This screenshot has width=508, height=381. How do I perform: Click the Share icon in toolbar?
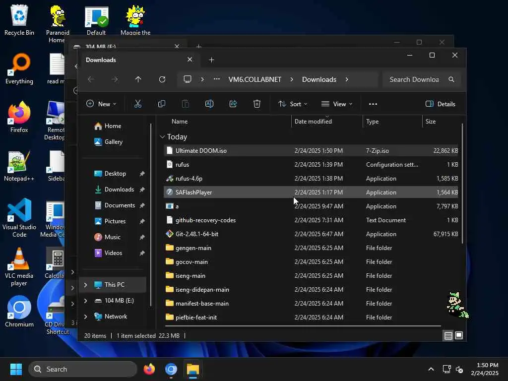coord(233,104)
